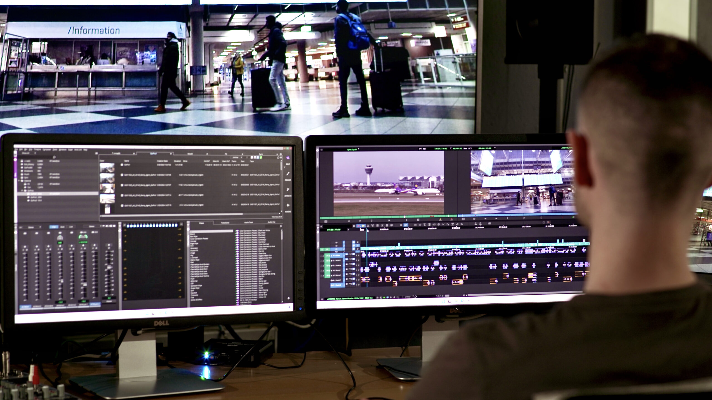Click the search icon in the bin toolbar
The width and height of the screenshot is (712, 400).
pos(278,157)
